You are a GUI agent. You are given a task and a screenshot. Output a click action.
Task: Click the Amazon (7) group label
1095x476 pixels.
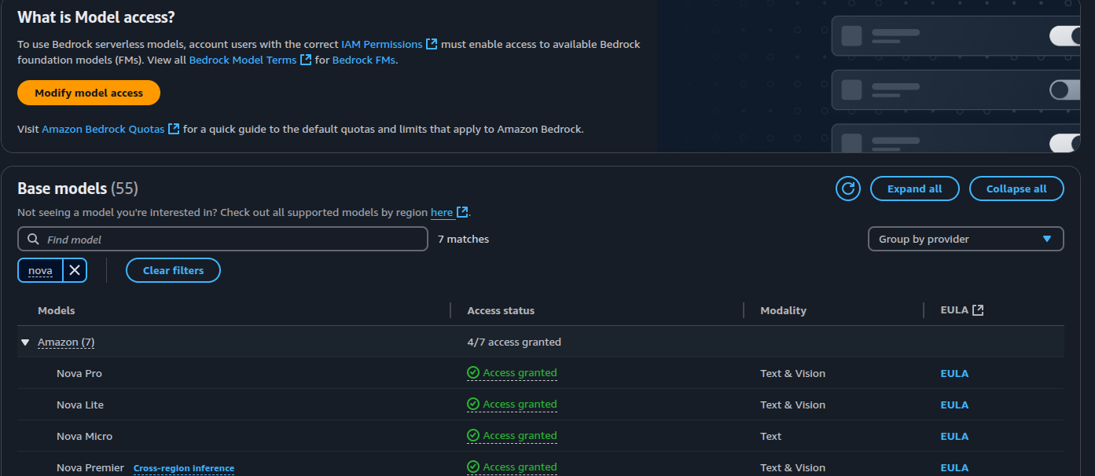point(66,342)
